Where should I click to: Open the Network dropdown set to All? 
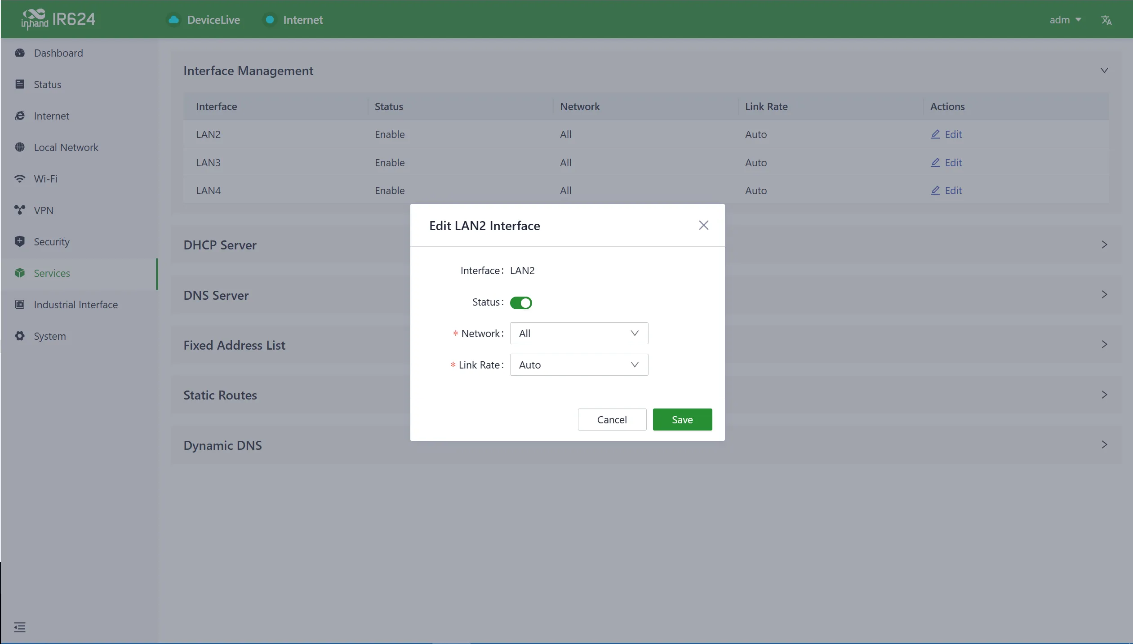(579, 333)
